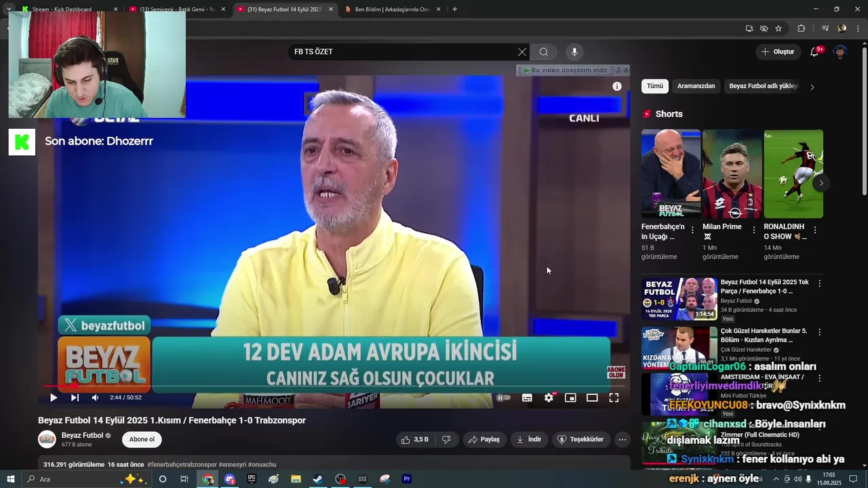Open options for Milan Prime short
This screenshot has width=868, height=488.
click(x=754, y=230)
